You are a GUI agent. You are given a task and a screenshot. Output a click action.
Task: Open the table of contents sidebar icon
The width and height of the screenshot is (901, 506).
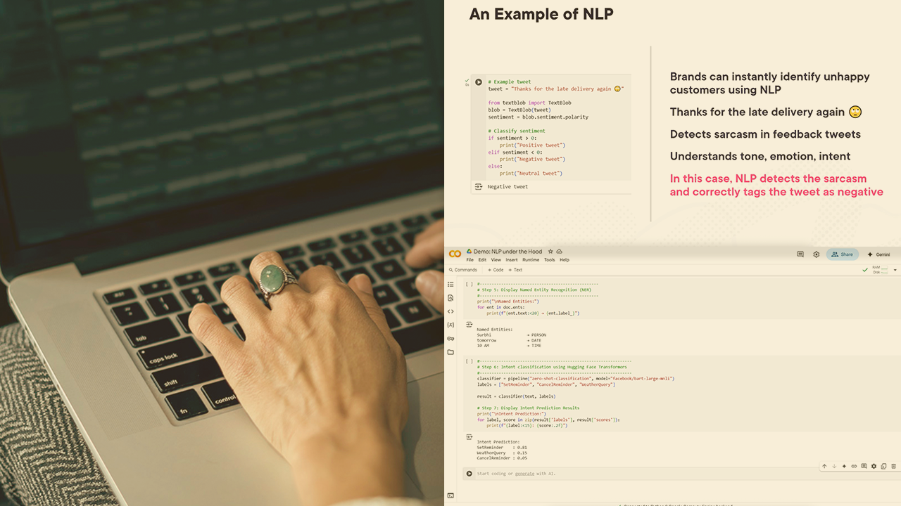(450, 284)
